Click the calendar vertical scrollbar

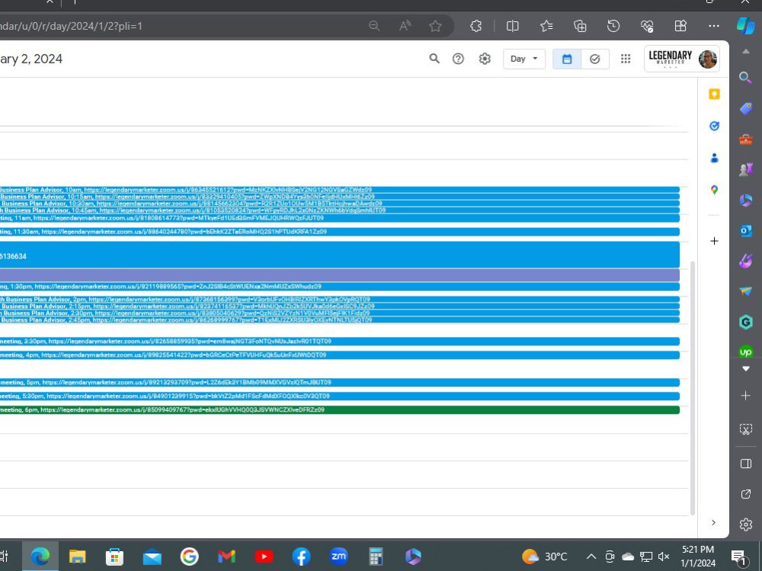click(693, 387)
